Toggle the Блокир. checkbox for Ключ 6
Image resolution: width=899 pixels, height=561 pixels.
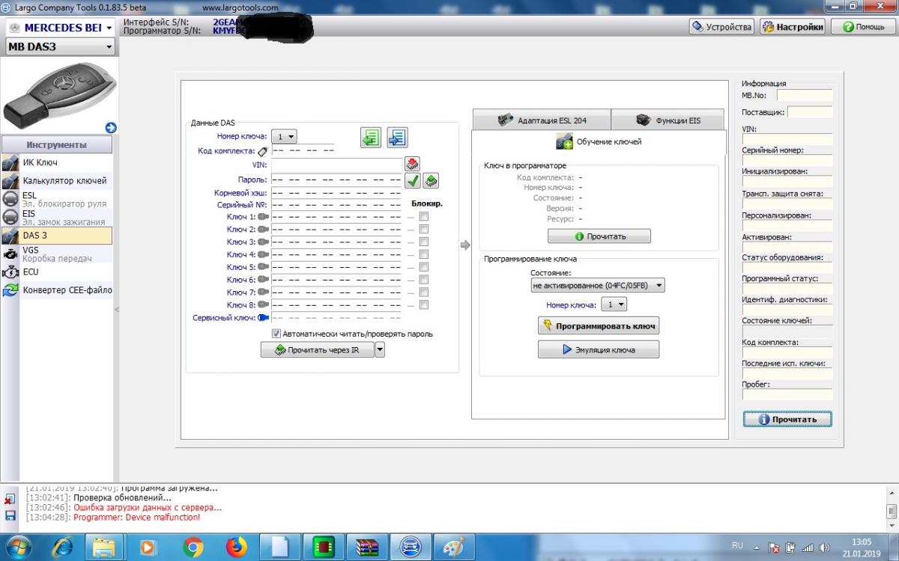pyautogui.click(x=424, y=280)
